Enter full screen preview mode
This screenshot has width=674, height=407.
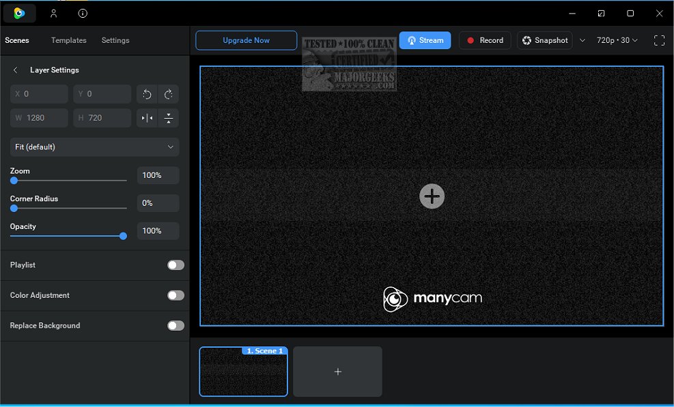tap(658, 40)
